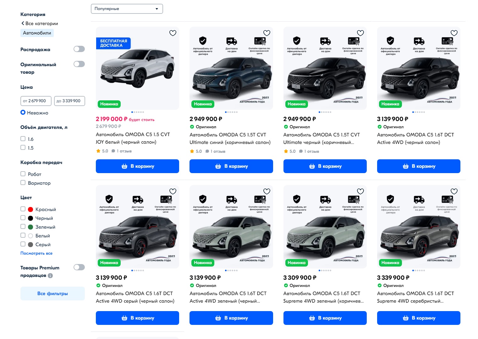This screenshot has width=478, height=339.
Task: Click heart icon on 3 309 900 Supreme car
Action: (360, 191)
